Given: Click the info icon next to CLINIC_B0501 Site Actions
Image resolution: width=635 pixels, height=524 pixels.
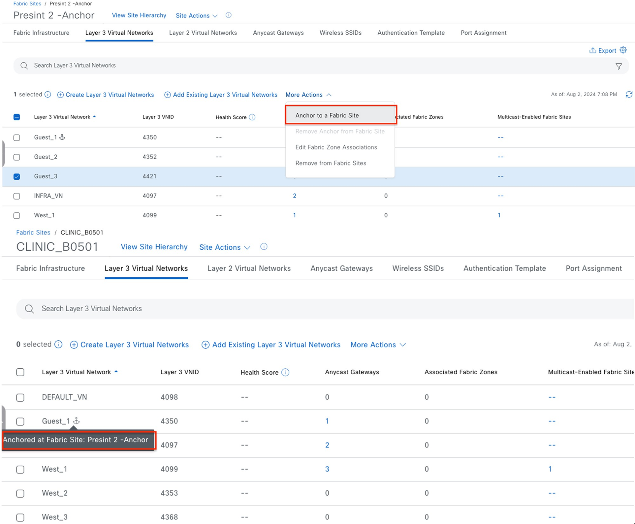Looking at the screenshot, I should [x=264, y=247].
